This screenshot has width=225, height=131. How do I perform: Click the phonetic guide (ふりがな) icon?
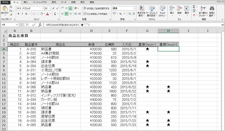[55, 14]
